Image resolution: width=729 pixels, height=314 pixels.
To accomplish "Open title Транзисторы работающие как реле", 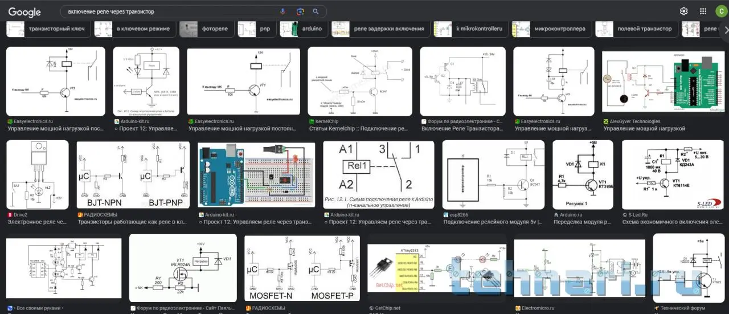I will [133, 222].
